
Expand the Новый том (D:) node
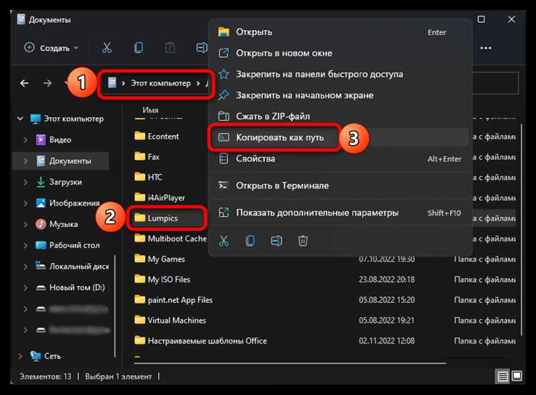[25, 288]
